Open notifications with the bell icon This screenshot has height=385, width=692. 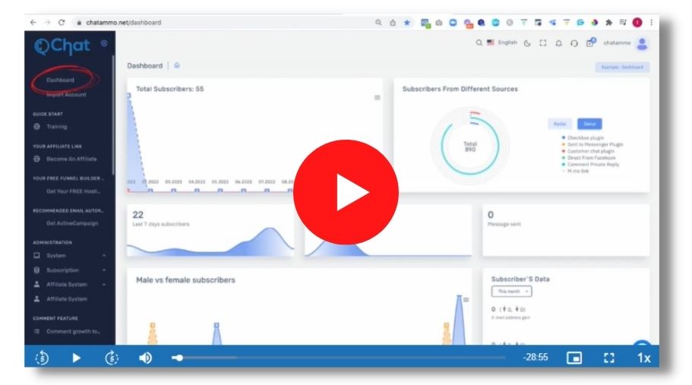[559, 43]
